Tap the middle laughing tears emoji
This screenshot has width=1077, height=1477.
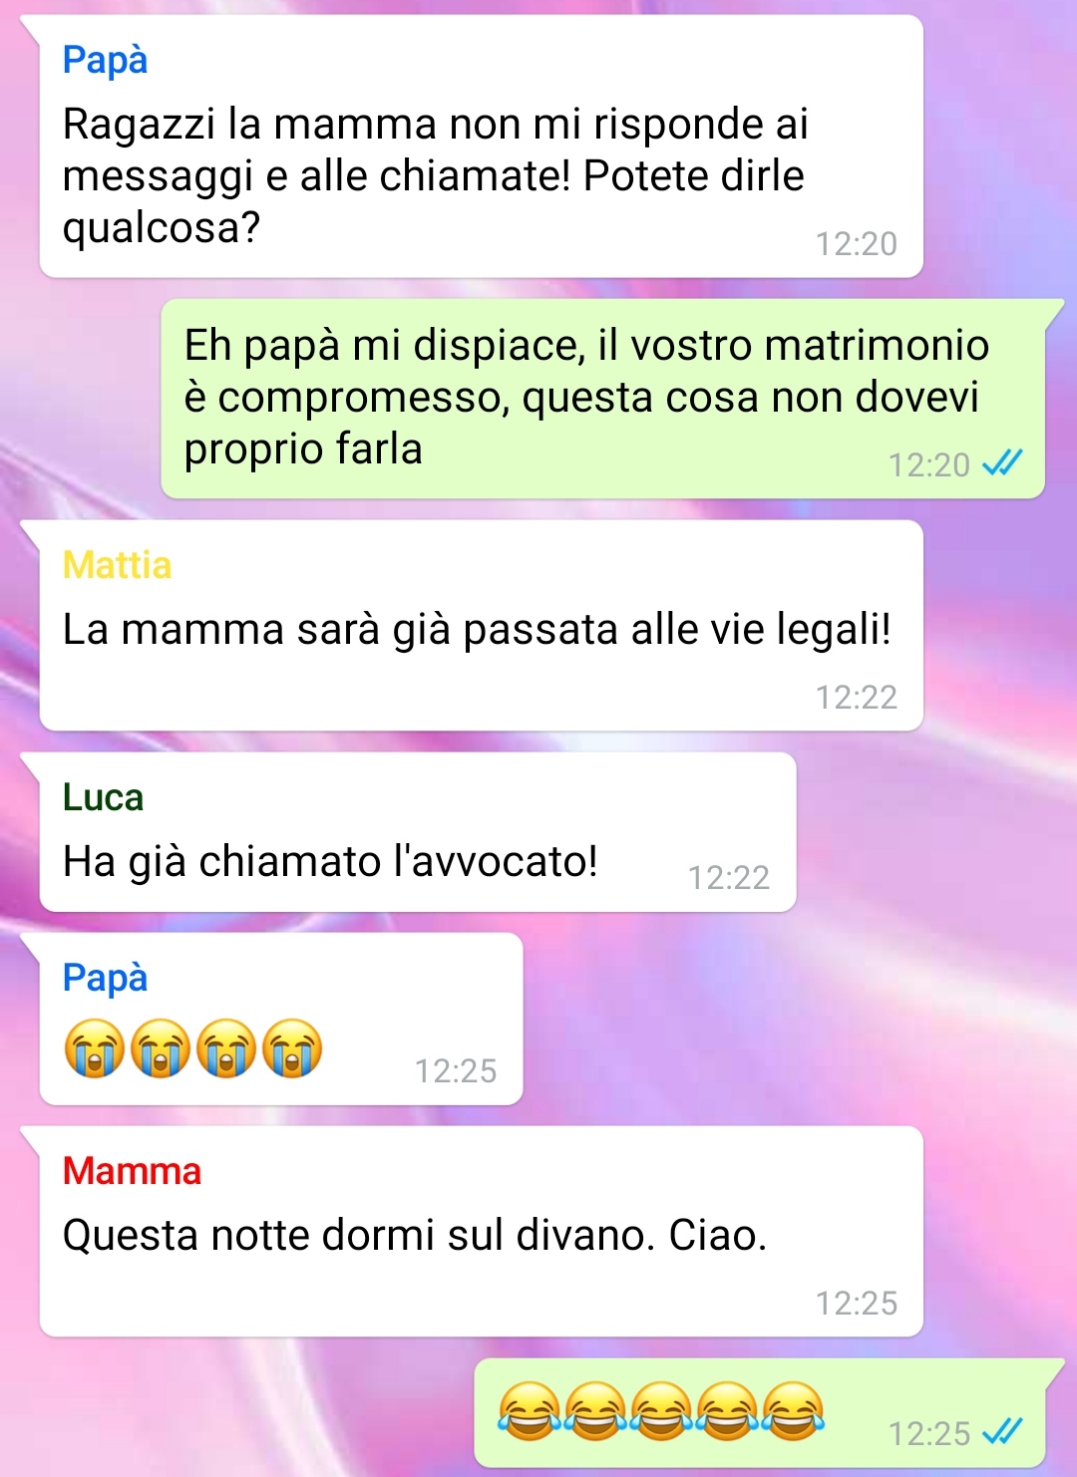point(661,1411)
